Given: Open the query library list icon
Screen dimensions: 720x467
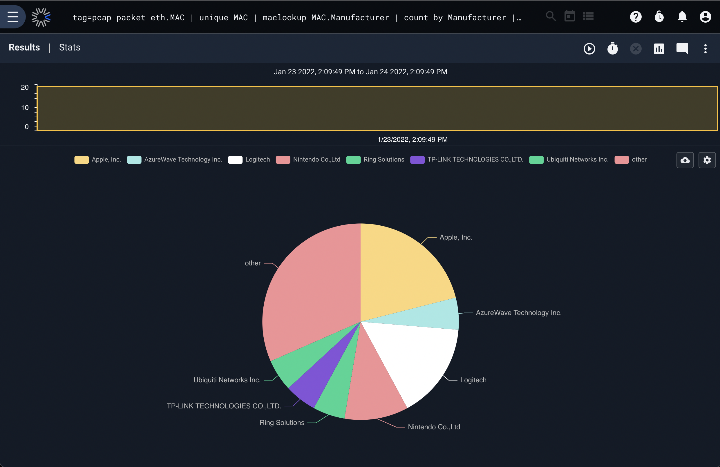Looking at the screenshot, I should [588, 16].
